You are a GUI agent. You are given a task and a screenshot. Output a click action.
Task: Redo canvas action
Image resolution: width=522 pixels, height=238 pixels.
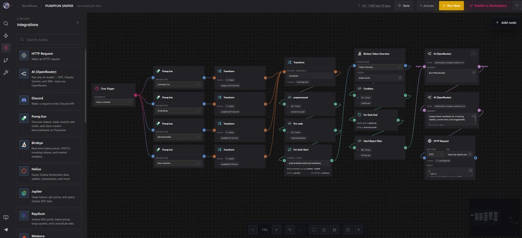click(300, 230)
